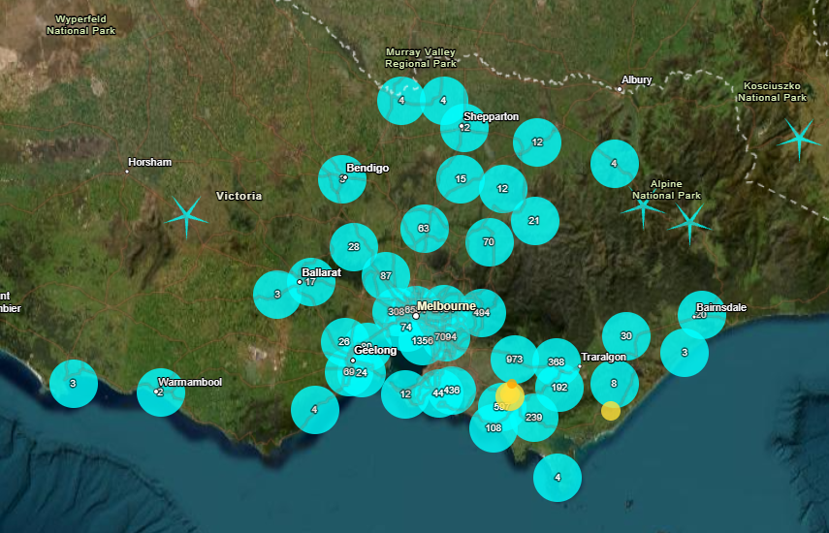Select the Kosciuszko National Park label
This screenshot has height=533, width=829.
point(773,91)
